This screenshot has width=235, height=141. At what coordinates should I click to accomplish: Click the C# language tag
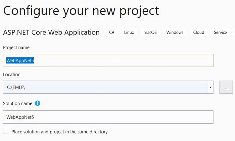coord(112,33)
